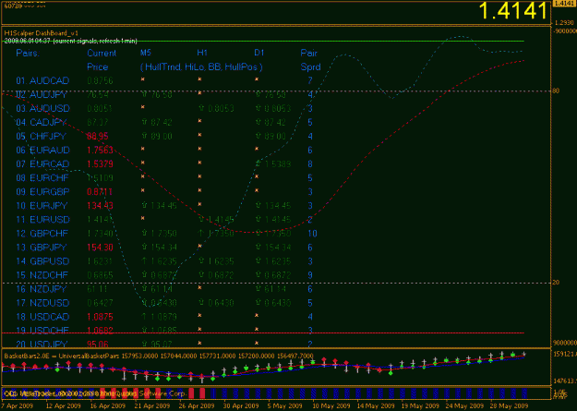Click the Pair Sprd column header

click(310, 60)
